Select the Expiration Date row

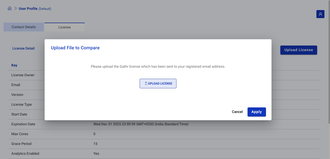(x=23, y=124)
